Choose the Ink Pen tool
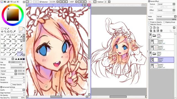Image resolution: width=177 pixels, height=99 pixels. 3,49
